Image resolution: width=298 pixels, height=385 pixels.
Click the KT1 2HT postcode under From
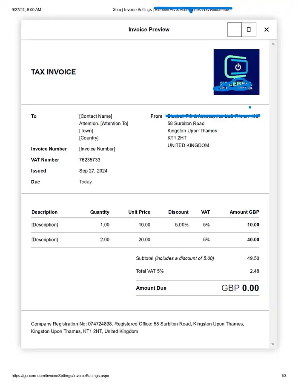point(177,138)
